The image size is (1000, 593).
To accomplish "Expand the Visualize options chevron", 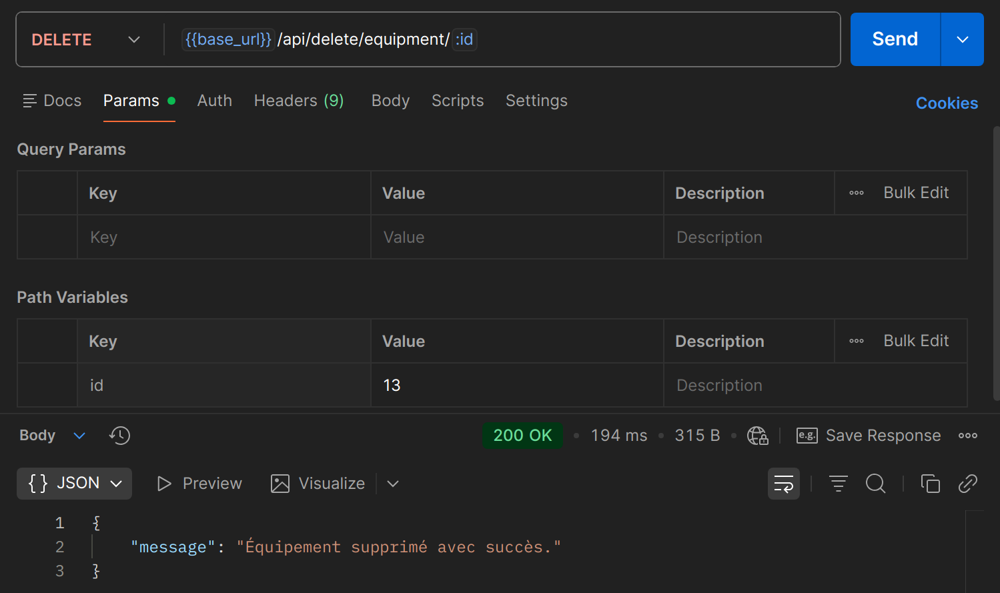I will pyautogui.click(x=393, y=484).
